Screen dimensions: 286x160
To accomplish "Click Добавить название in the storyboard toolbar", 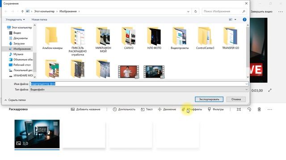I will pos(85,109).
